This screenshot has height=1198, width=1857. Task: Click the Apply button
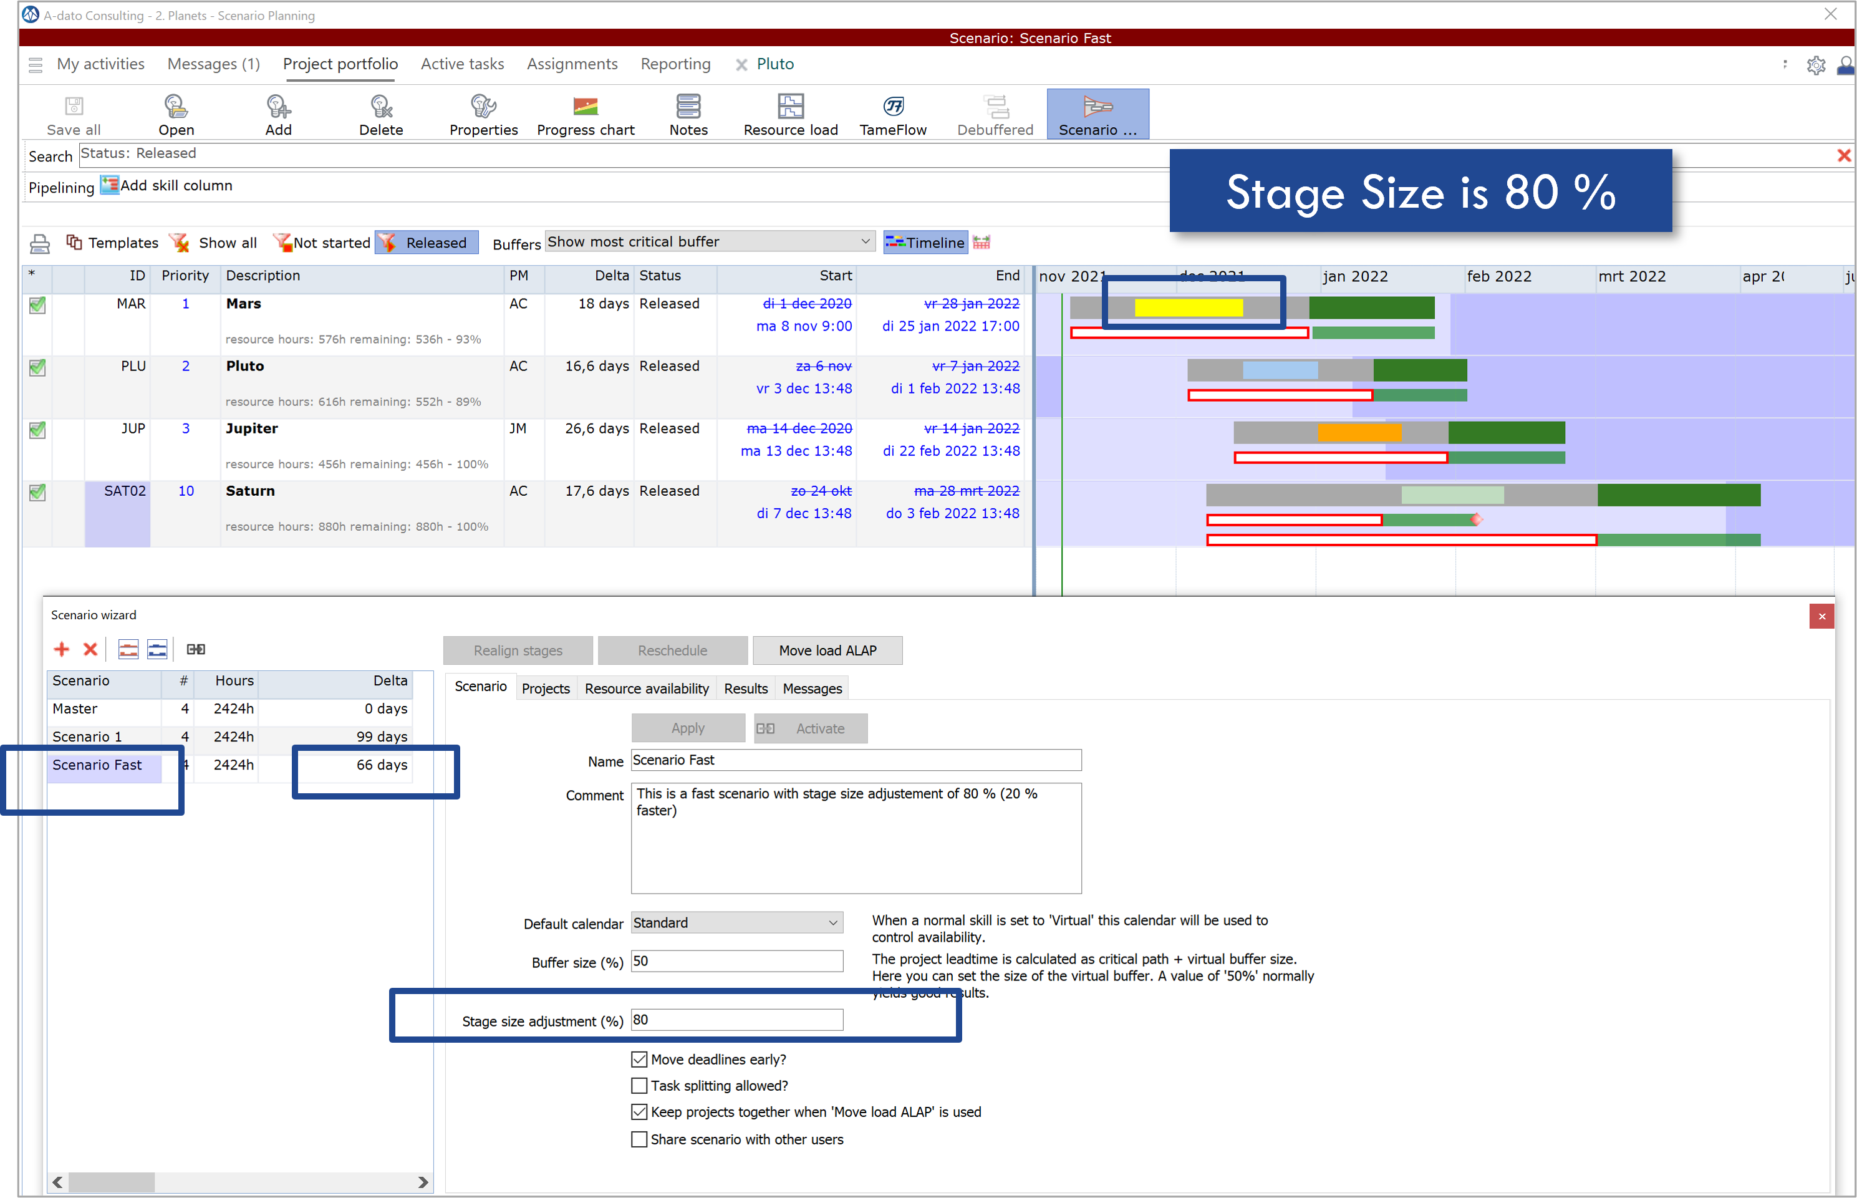click(x=688, y=728)
